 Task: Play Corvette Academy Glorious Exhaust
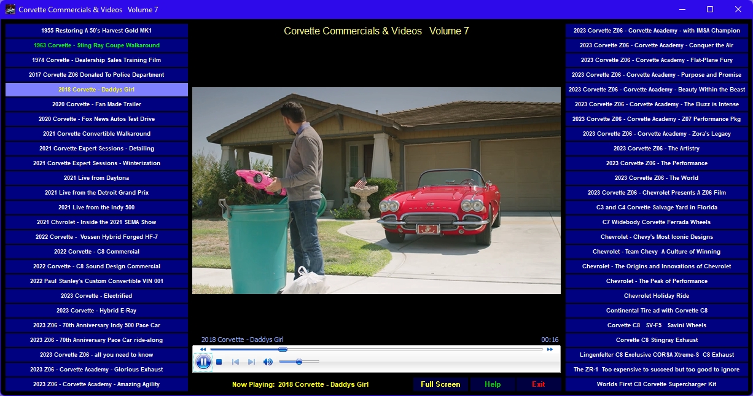tap(96, 370)
